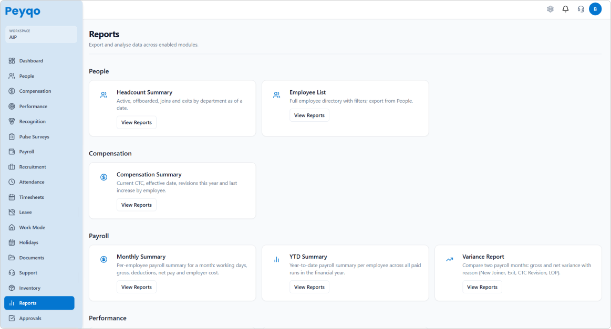The height and width of the screenshot is (329, 611).
Task: Click the Compensation Summary card title
Action: click(x=149, y=174)
